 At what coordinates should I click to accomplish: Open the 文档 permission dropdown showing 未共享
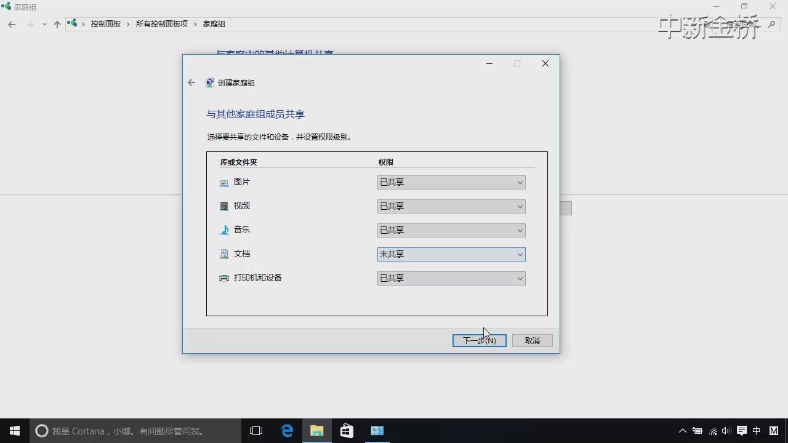[x=451, y=254]
